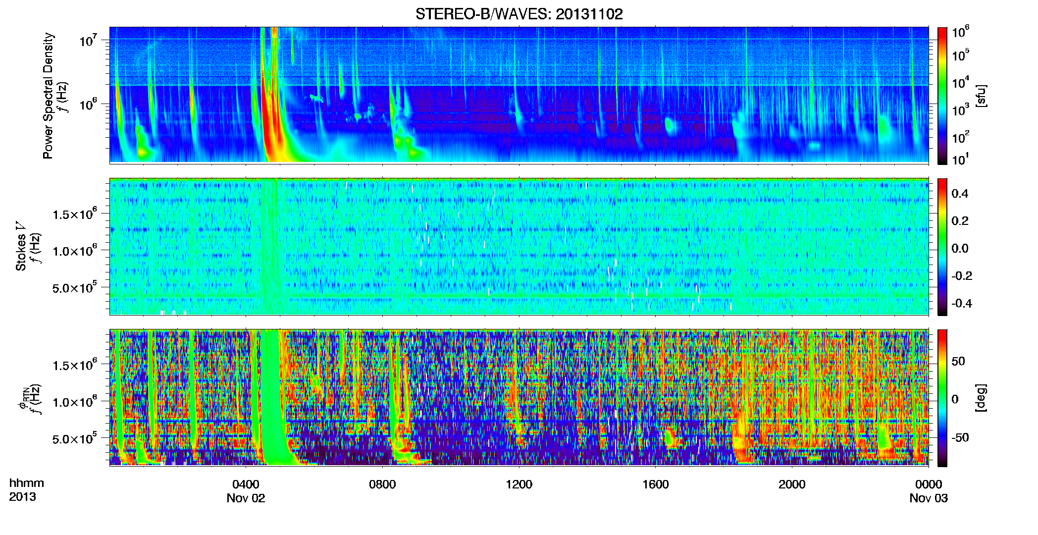Click the plot title "STEREO-B/WAVES: 20131102"
The height and width of the screenshot is (535, 1038).
tap(519, 14)
